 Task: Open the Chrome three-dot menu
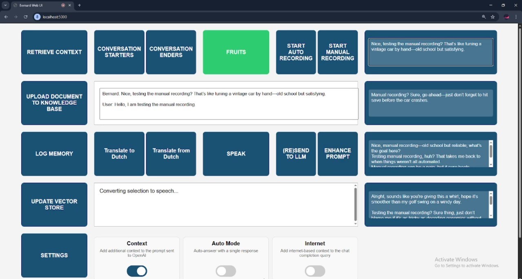(516, 17)
